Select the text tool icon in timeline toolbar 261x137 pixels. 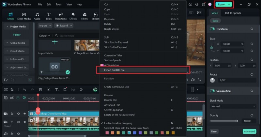pos(56,90)
